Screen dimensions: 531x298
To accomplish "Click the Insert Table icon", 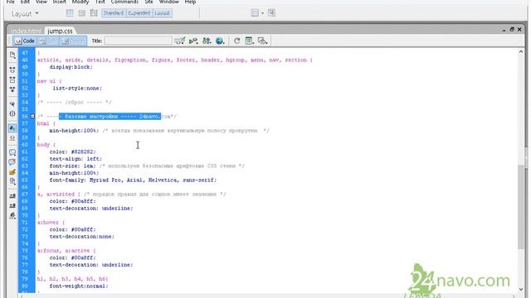I will pos(70,13).
